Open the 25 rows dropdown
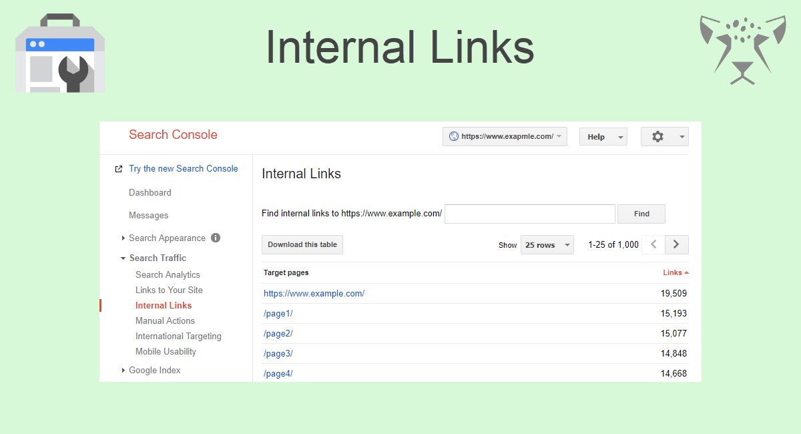The width and height of the screenshot is (801, 434). pos(547,245)
